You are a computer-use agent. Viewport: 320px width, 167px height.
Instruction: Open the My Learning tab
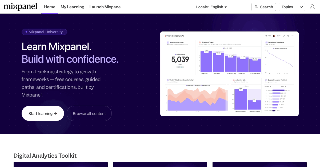click(72, 7)
